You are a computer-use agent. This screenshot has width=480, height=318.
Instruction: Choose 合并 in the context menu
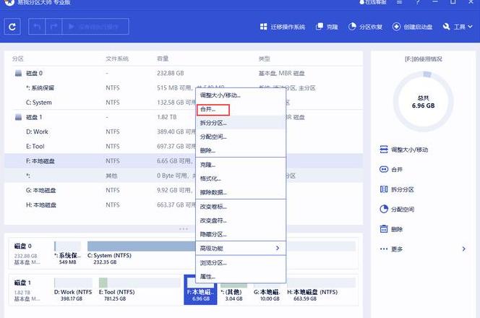click(241, 109)
